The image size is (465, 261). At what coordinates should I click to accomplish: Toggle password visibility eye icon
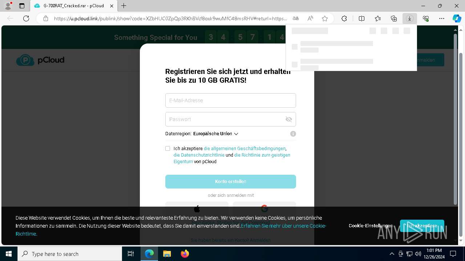click(x=289, y=119)
